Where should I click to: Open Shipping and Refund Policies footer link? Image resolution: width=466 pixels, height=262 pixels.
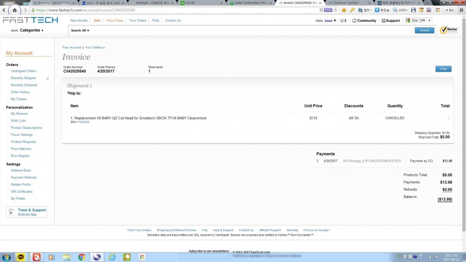pos(176,230)
